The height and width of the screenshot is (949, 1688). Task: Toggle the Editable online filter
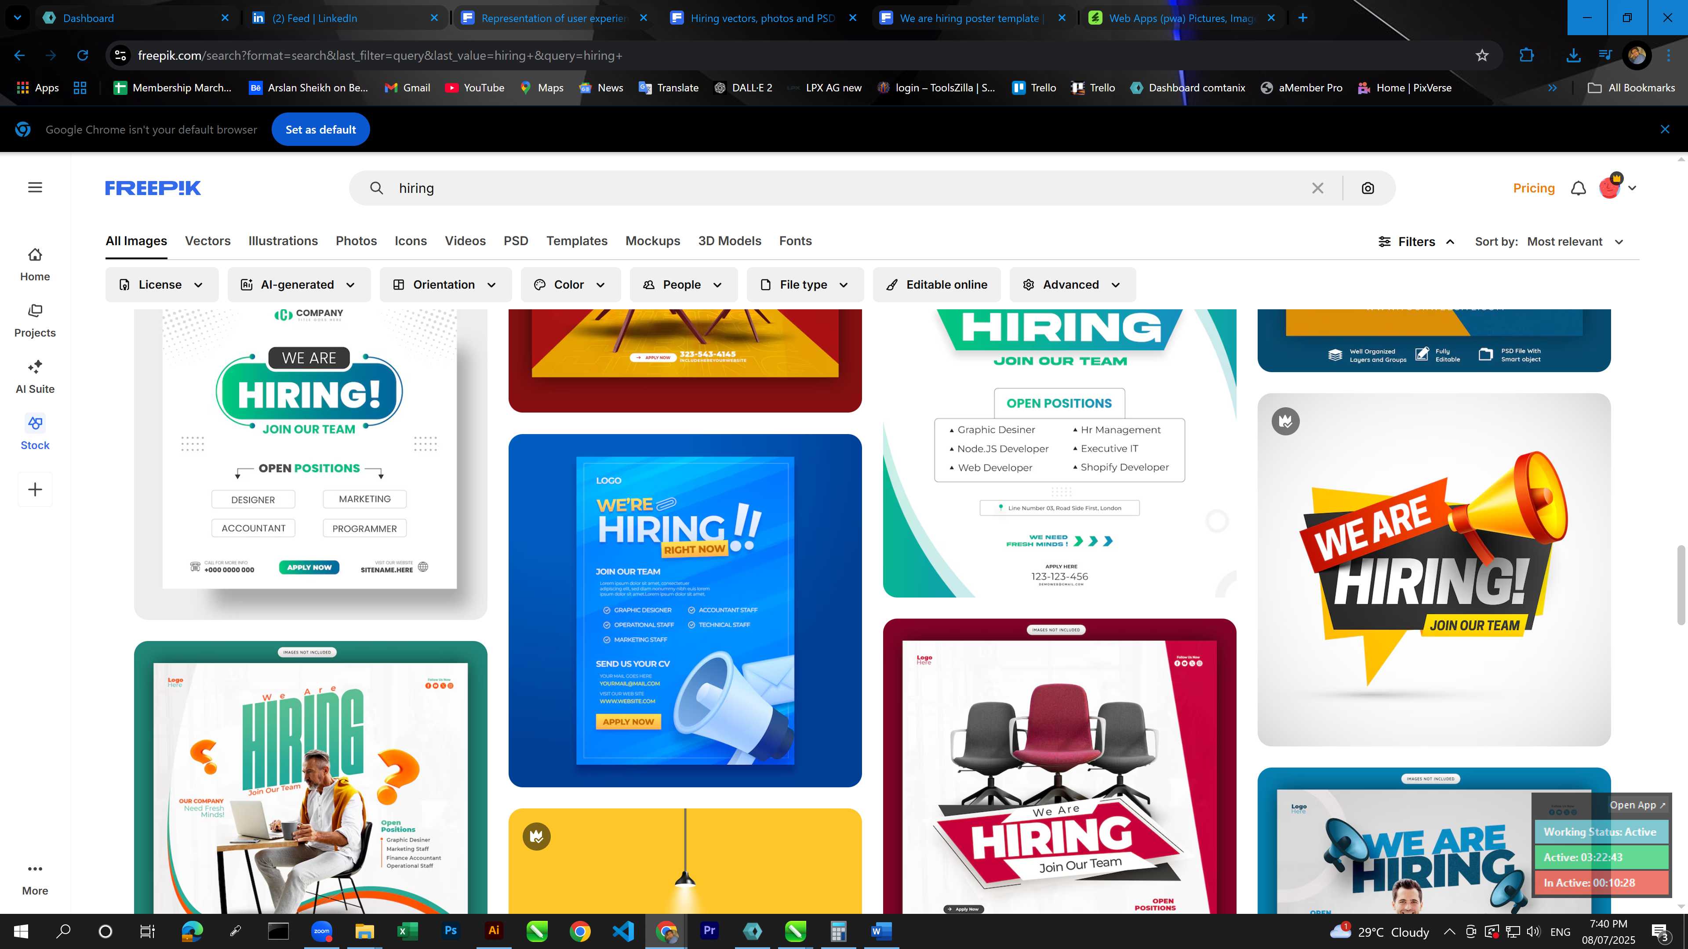click(936, 285)
